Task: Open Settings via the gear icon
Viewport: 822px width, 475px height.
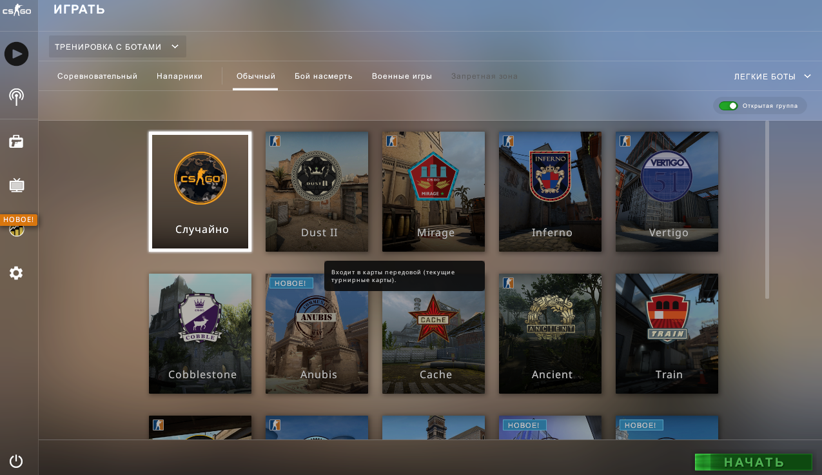Action: pos(16,273)
